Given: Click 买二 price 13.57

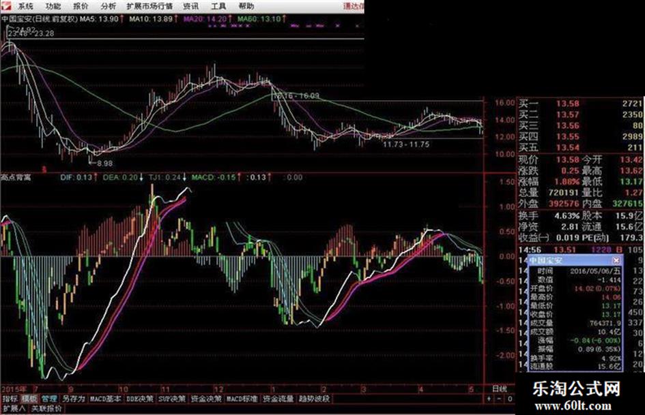Looking at the screenshot, I should coord(568,114).
